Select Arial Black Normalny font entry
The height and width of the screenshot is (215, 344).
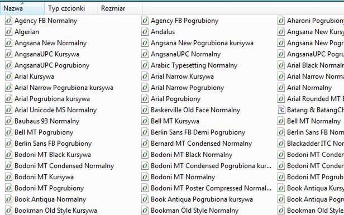click(316, 65)
